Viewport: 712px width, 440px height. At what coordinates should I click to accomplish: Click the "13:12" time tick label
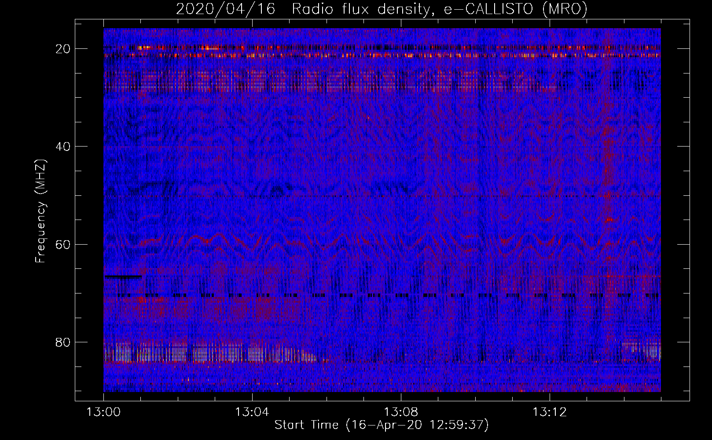pos(550,412)
